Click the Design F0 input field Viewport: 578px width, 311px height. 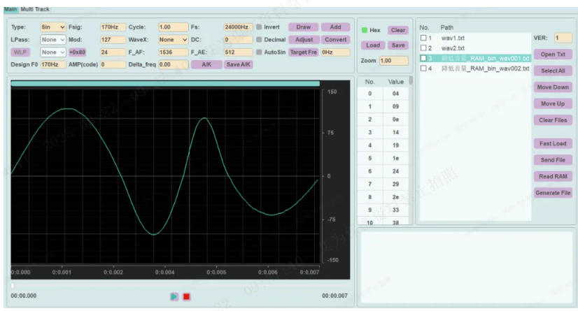click(x=52, y=64)
